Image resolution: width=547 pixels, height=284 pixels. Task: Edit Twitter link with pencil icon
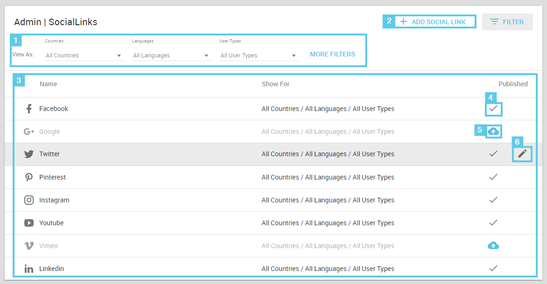[x=522, y=154]
